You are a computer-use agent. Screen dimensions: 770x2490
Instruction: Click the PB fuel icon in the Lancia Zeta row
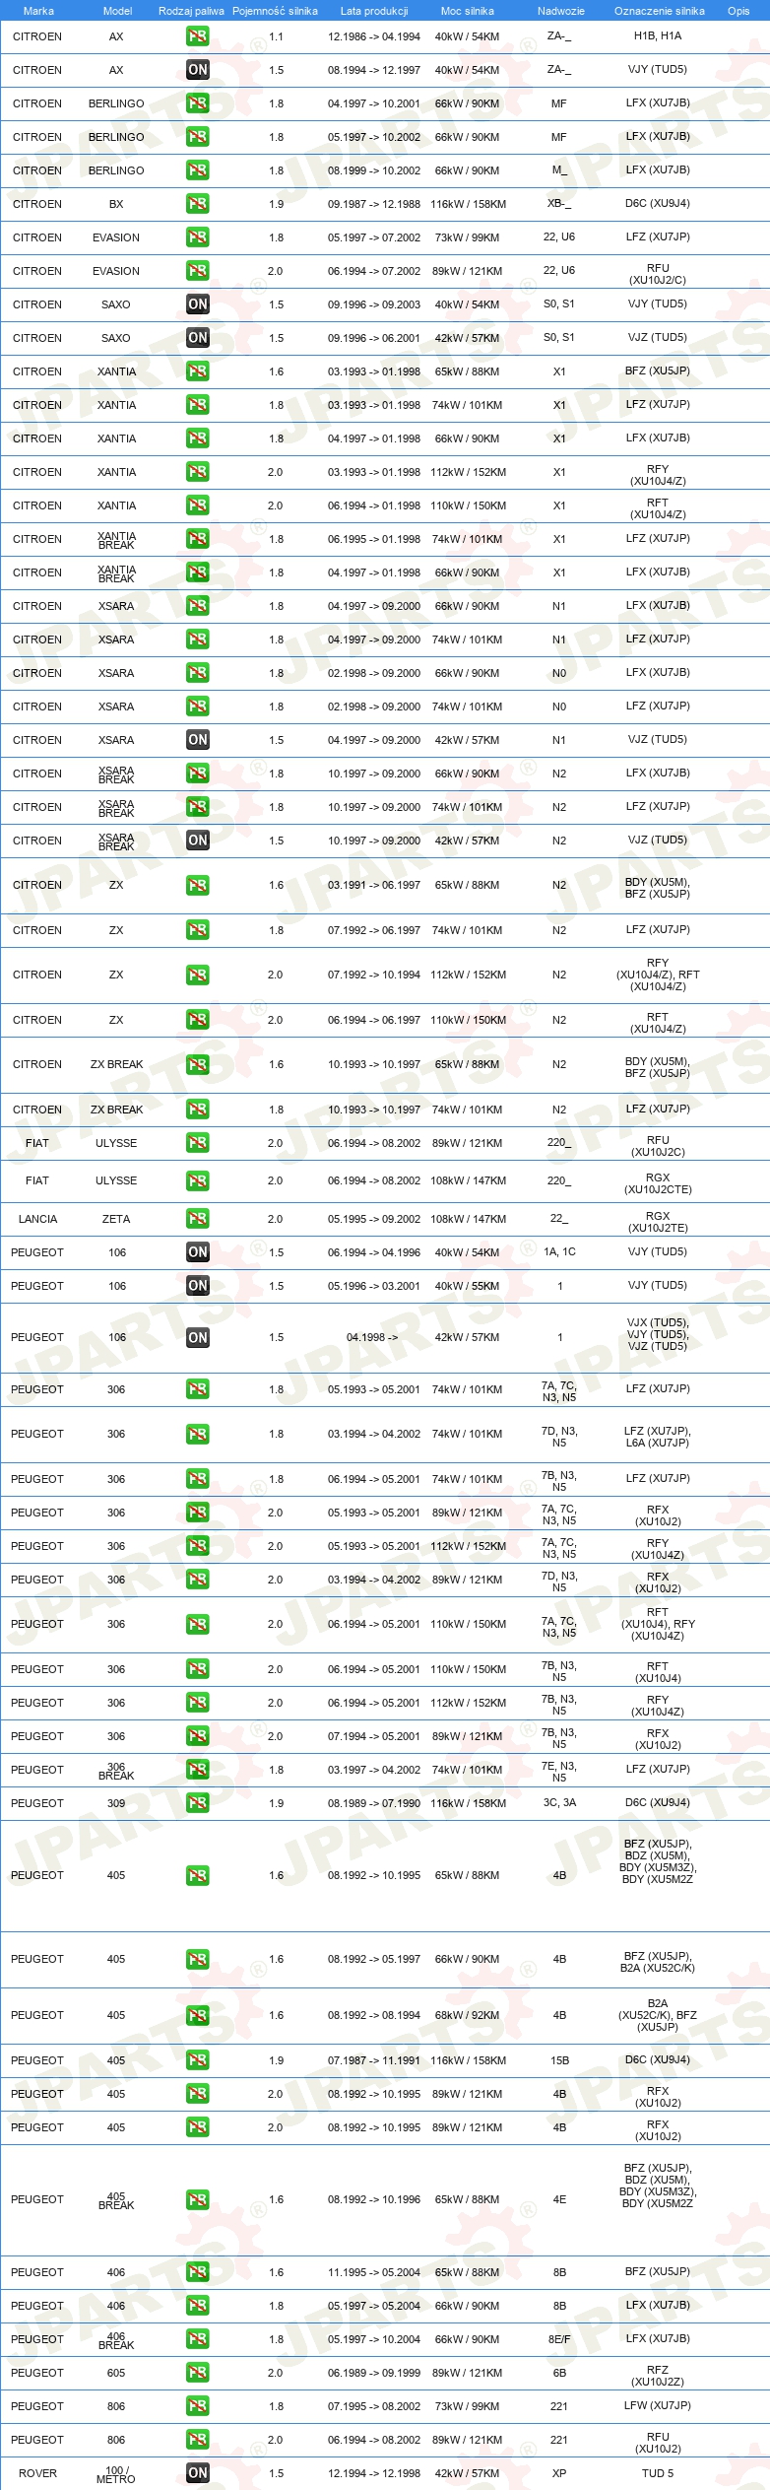[197, 1219]
